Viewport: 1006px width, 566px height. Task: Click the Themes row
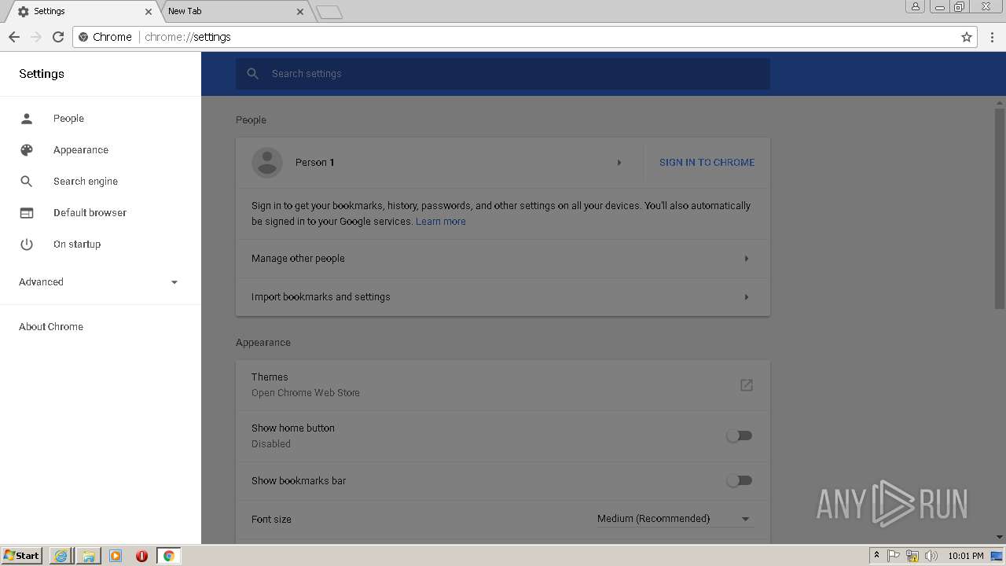[503, 385]
